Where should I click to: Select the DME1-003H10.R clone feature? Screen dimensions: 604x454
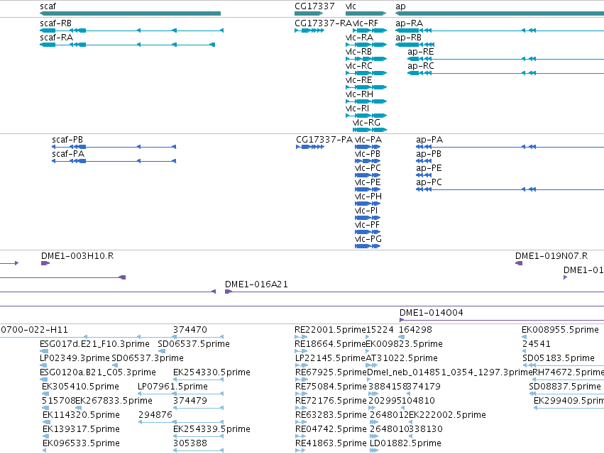click(45, 263)
